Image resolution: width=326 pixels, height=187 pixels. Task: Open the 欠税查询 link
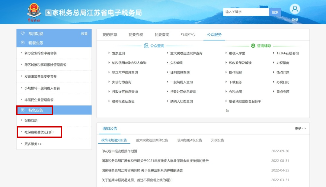177,63
